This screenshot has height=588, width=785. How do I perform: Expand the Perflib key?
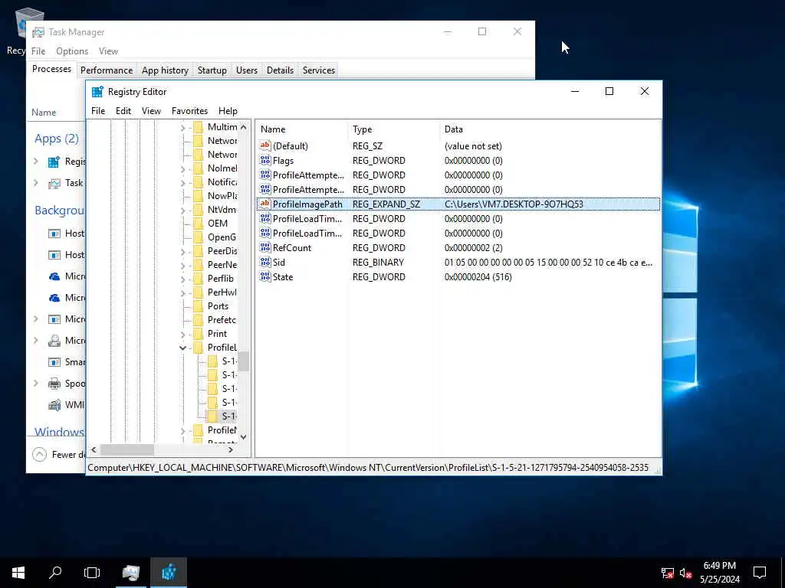click(182, 279)
